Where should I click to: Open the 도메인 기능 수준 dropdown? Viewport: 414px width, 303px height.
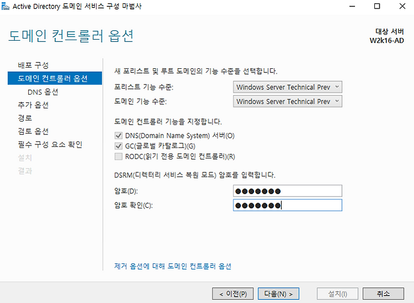point(287,102)
